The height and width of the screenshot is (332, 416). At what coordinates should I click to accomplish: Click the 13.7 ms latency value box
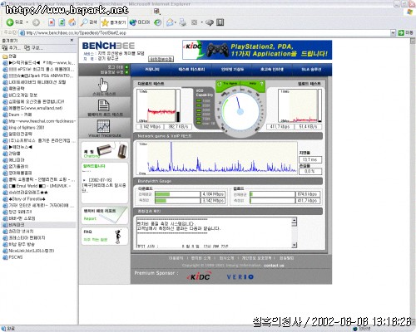click(x=310, y=159)
